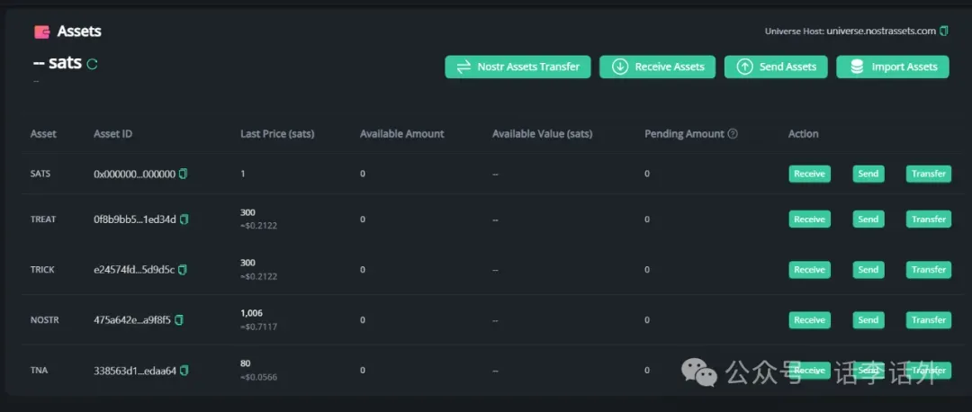This screenshot has height=412, width=972.
Task: Open the Pending Amount help tooltip icon
Action: [x=733, y=134]
